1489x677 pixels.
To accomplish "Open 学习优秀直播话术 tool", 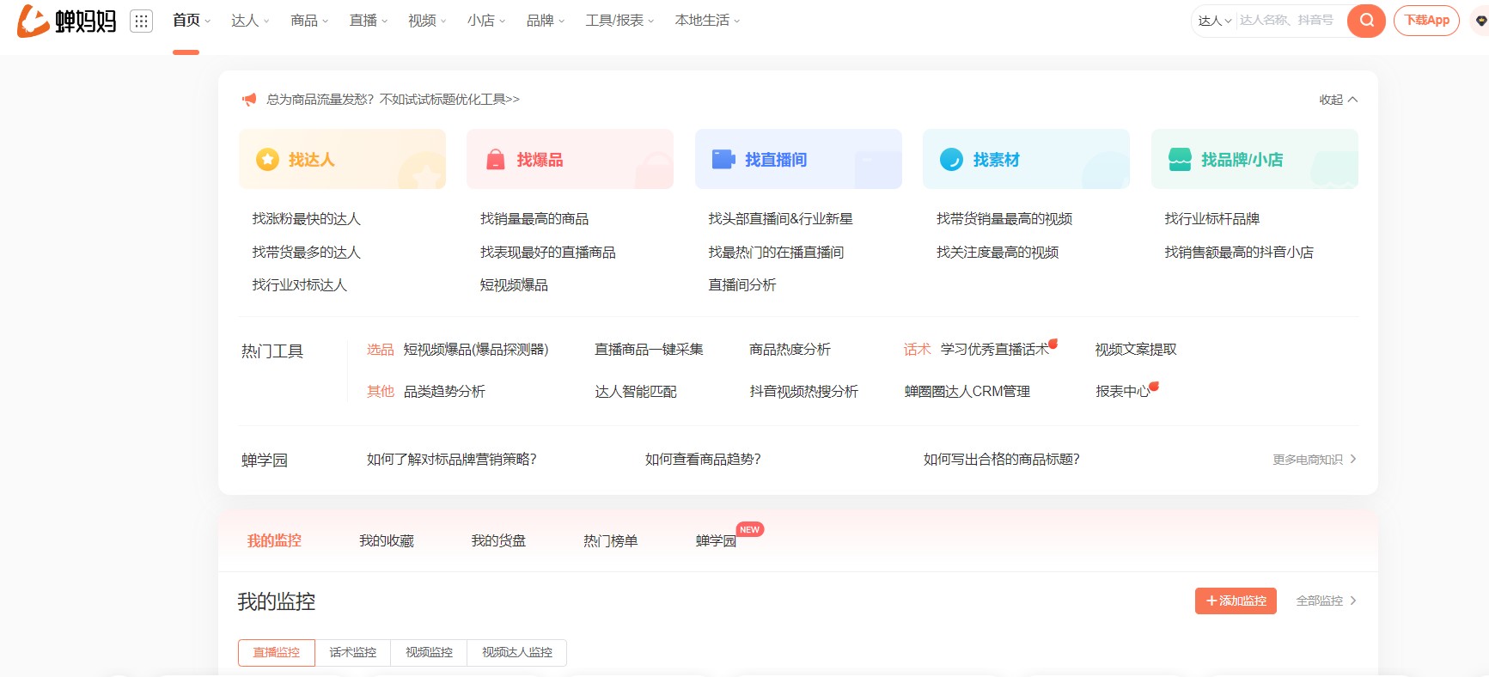I will [x=995, y=350].
